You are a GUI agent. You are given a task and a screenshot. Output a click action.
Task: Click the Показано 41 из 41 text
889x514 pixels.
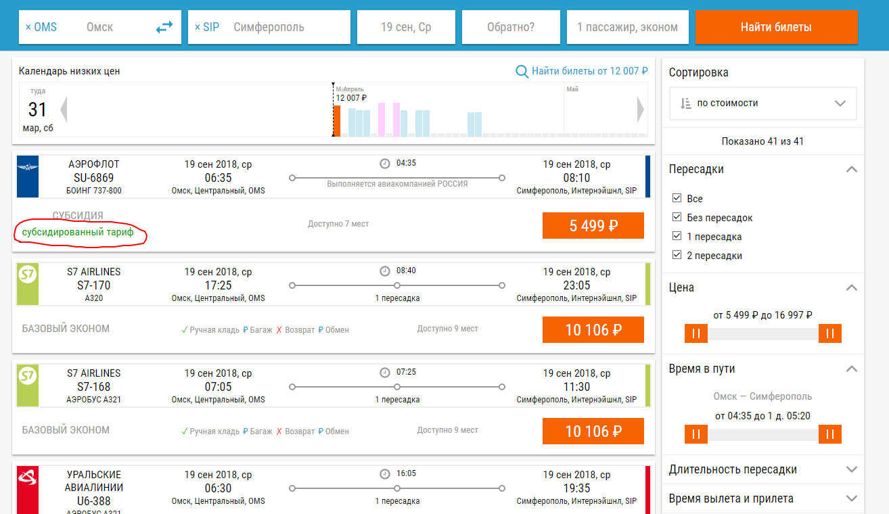coord(763,141)
